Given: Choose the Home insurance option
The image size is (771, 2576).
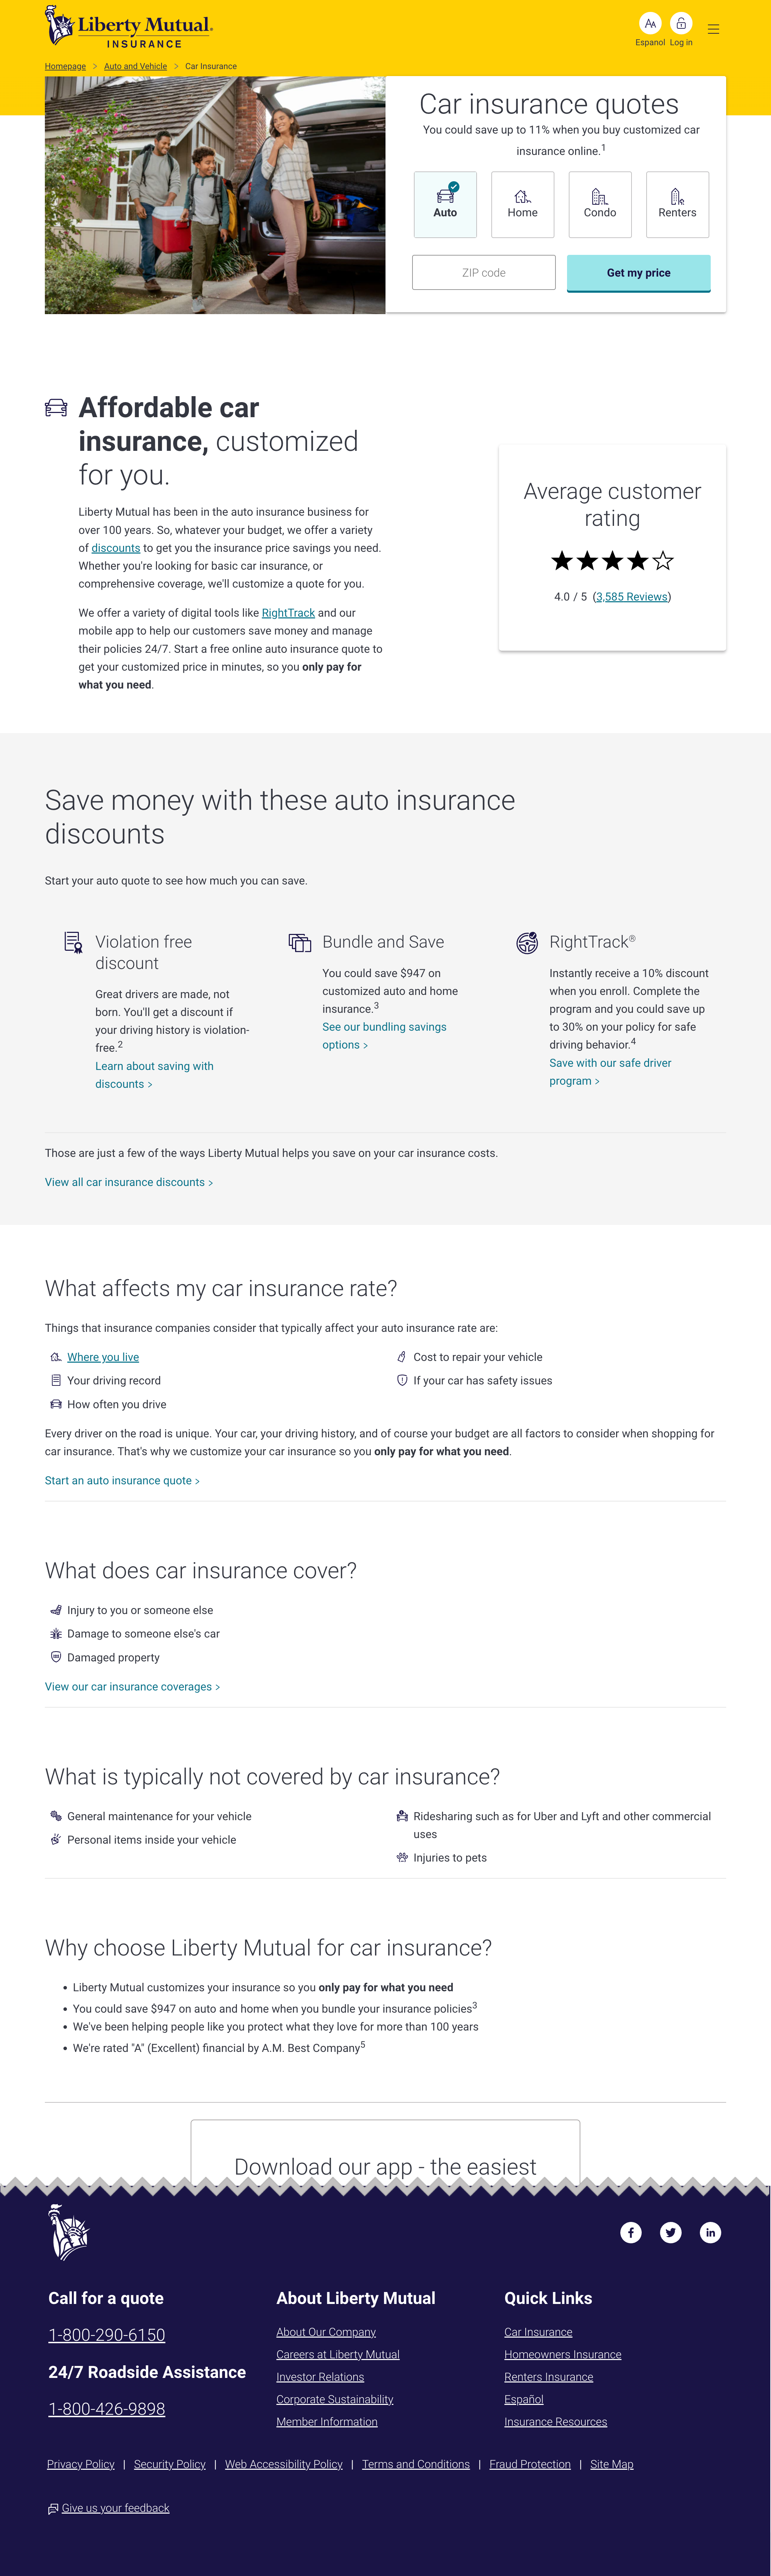Looking at the screenshot, I should pyautogui.click(x=522, y=204).
